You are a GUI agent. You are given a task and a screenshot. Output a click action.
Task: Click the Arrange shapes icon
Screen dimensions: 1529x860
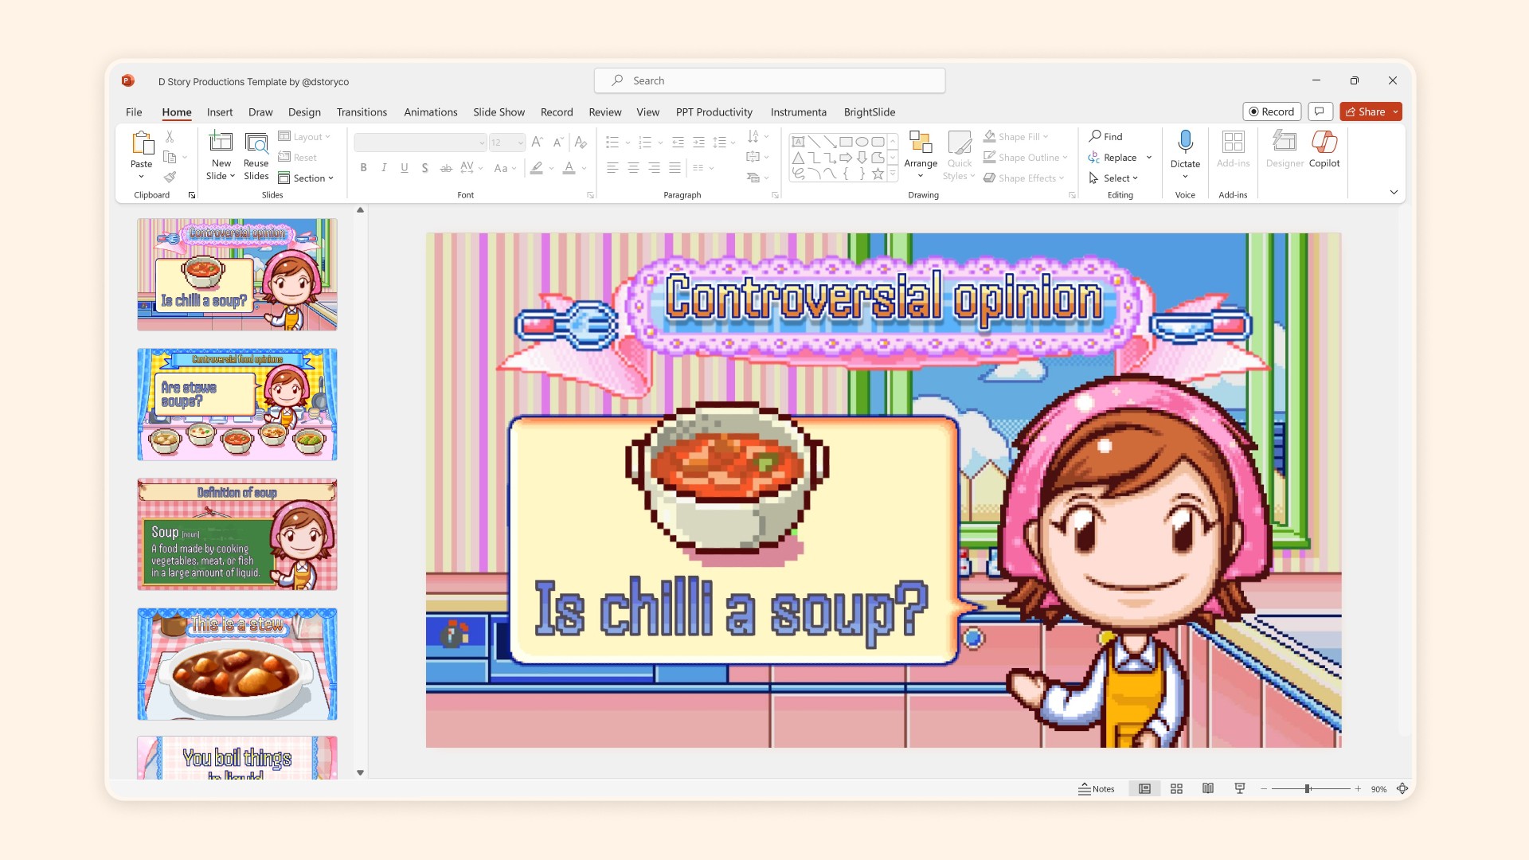tap(920, 143)
